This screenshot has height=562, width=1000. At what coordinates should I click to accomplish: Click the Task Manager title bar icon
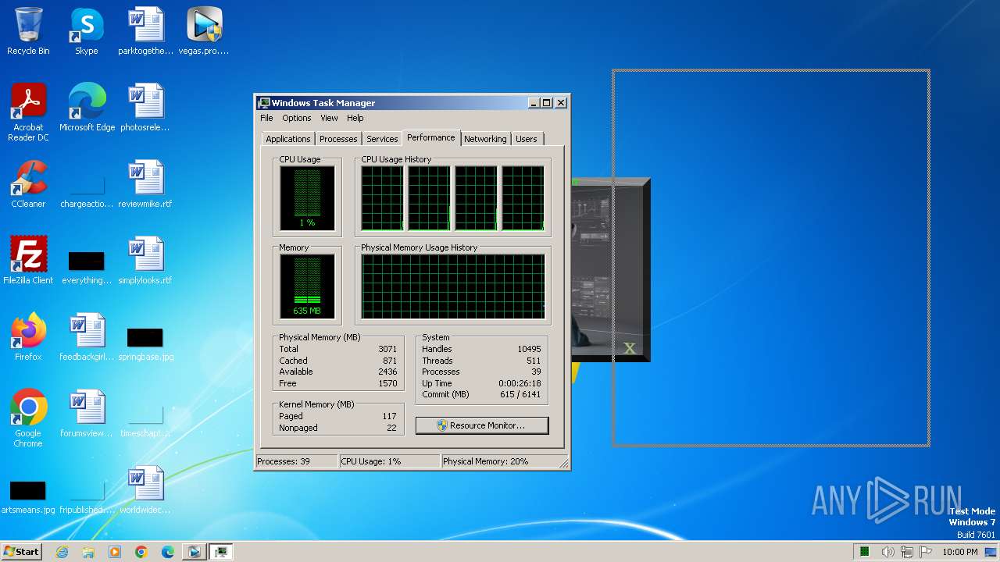pyautogui.click(x=265, y=103)
